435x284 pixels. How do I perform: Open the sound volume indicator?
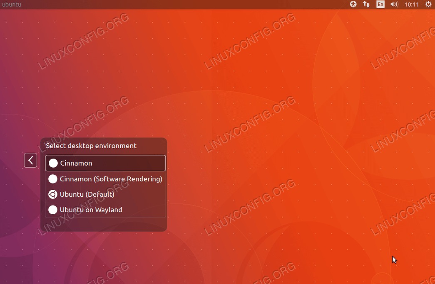pos(394,4)
